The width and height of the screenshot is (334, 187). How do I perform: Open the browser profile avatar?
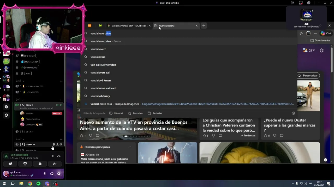[308, 33]
